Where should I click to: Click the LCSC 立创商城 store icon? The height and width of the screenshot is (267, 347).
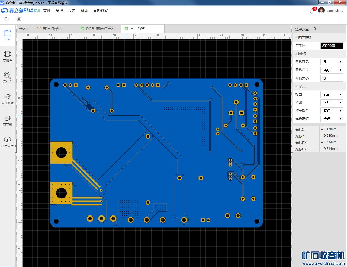pos(8,99)
